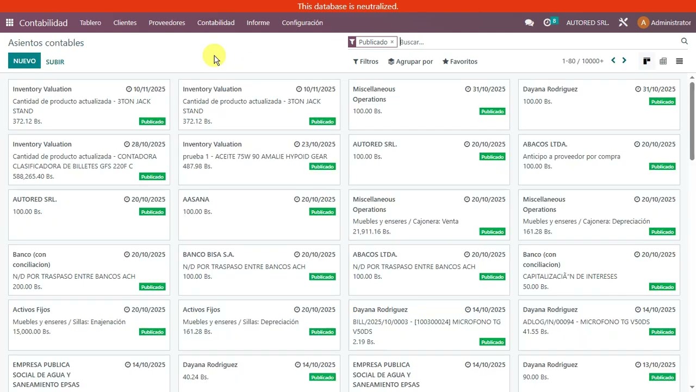The height and width of the screenshot is (392, 696).
Task: Open the Sillas: Depreciación card
Action: pyautogui.click(x=259, y=324)
